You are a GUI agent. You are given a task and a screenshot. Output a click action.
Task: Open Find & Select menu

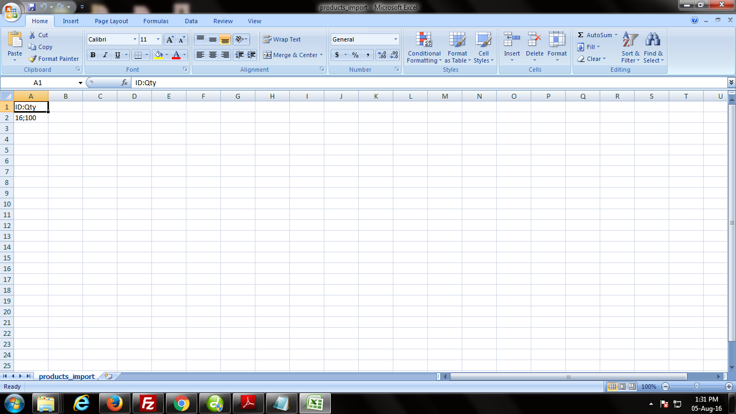tap(654, 47)
